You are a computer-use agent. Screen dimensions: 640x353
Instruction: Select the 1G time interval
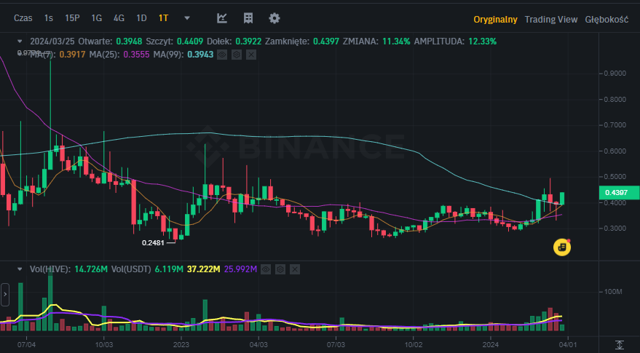96,18
